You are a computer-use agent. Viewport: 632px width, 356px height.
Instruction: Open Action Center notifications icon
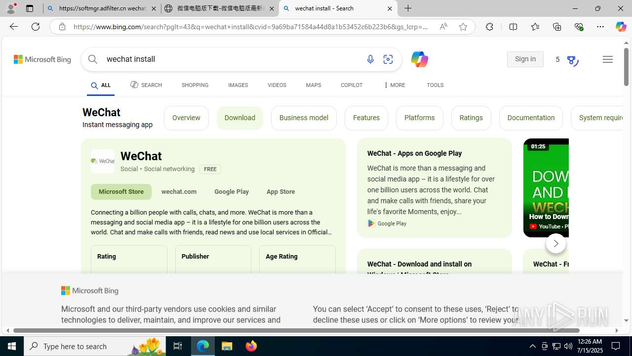617,346
